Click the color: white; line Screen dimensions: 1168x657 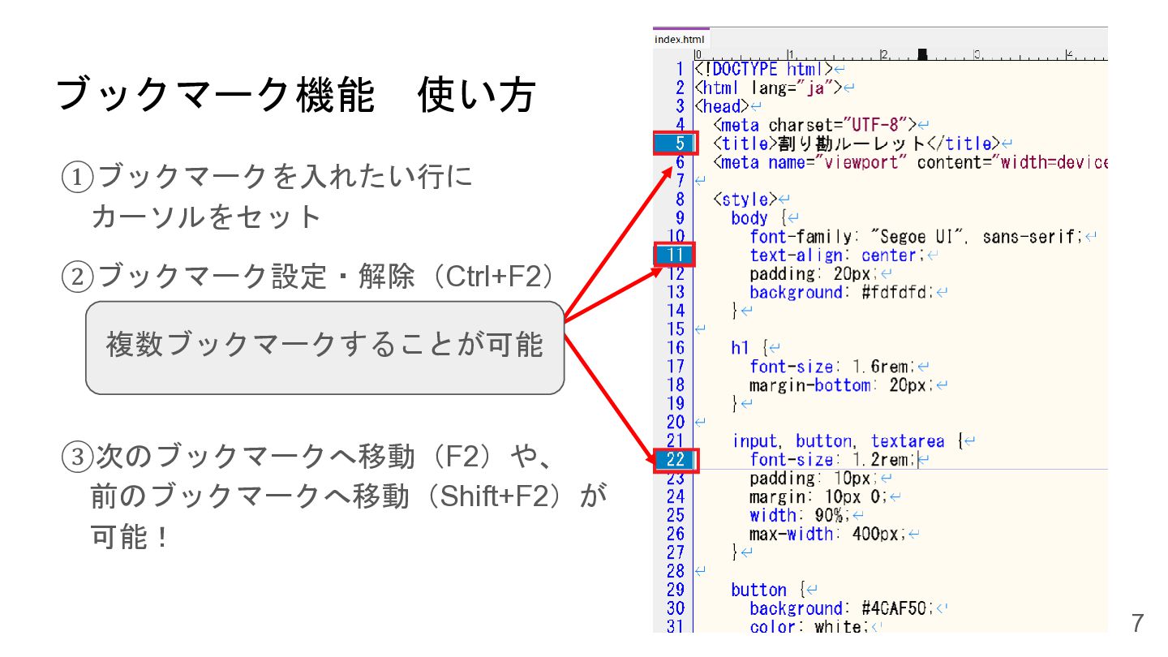tap(815, 627)
